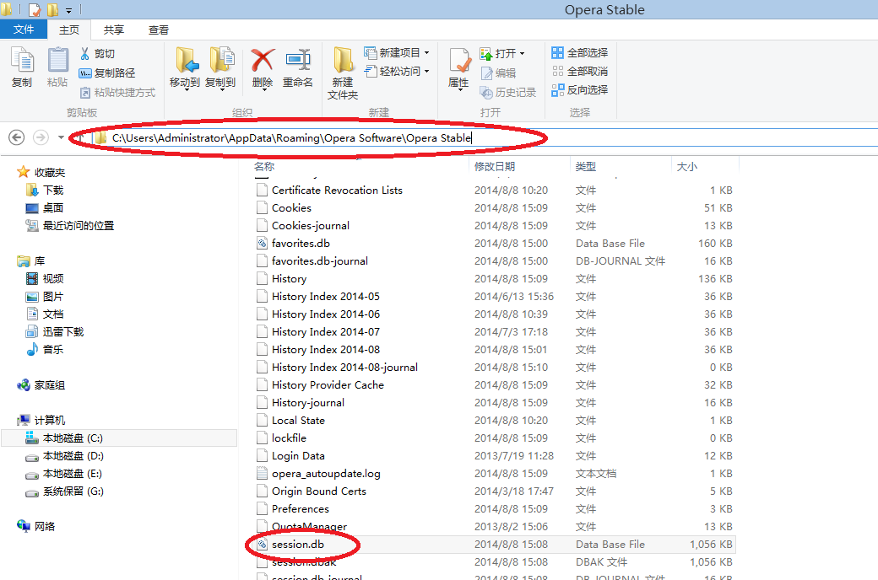Select Certificate Revocation Lists file

click(337, 191)
